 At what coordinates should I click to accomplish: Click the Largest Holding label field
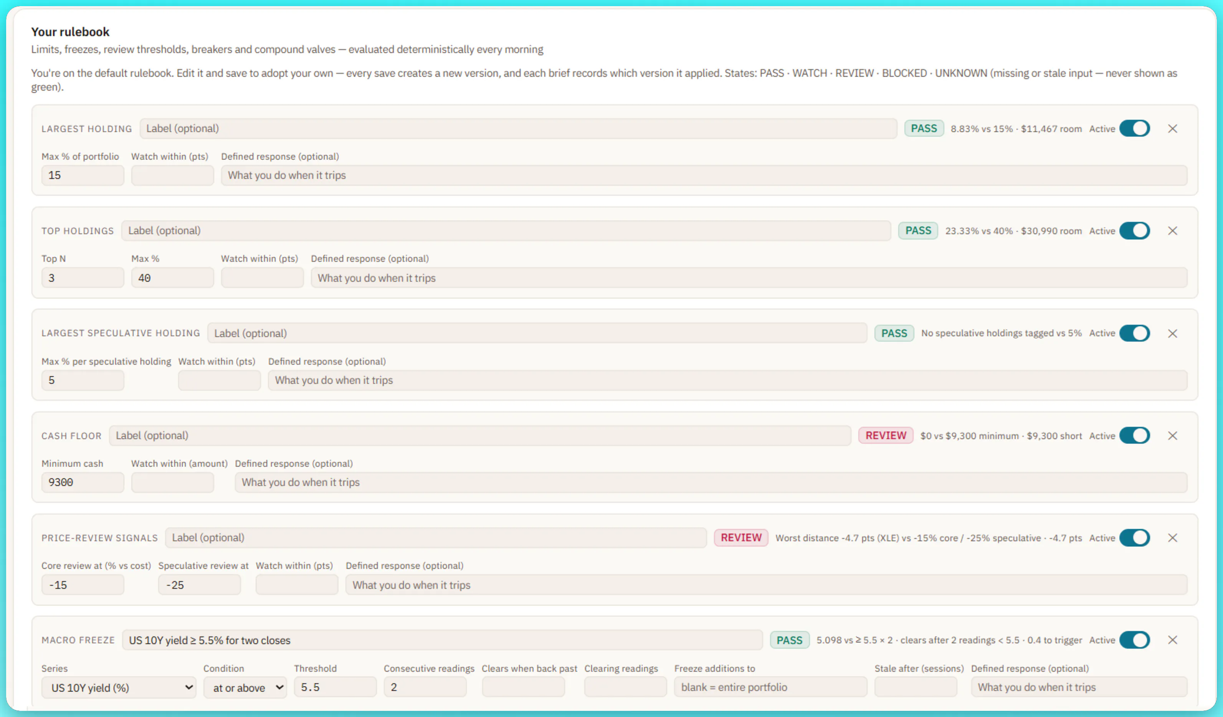pos(518,129)
